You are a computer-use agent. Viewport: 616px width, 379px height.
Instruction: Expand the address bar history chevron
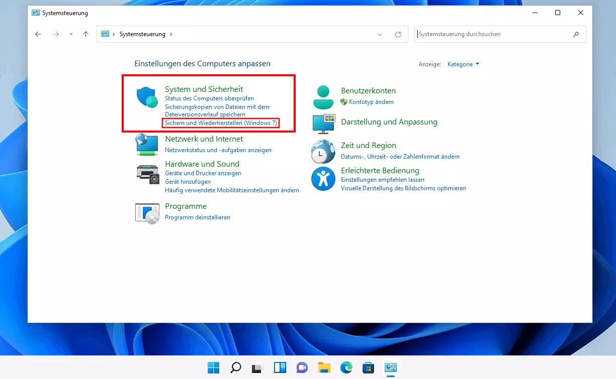point(380,34)
